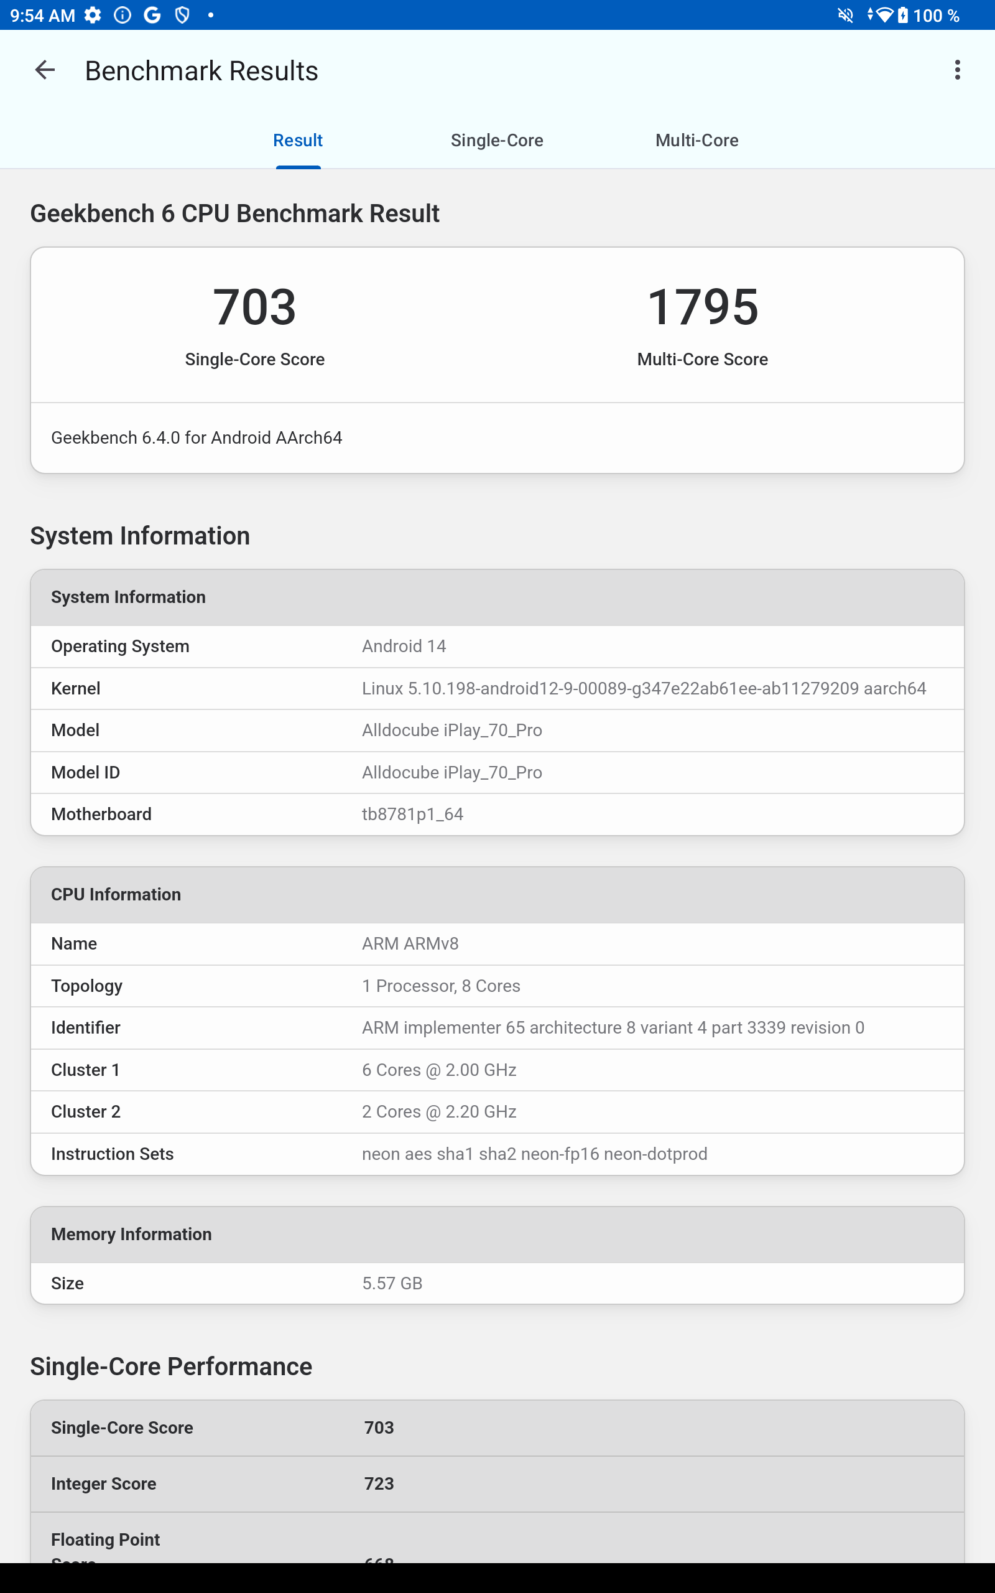The image size is (995, 1593).
Task: Tap the Kernel label
Action: (76, 689)
